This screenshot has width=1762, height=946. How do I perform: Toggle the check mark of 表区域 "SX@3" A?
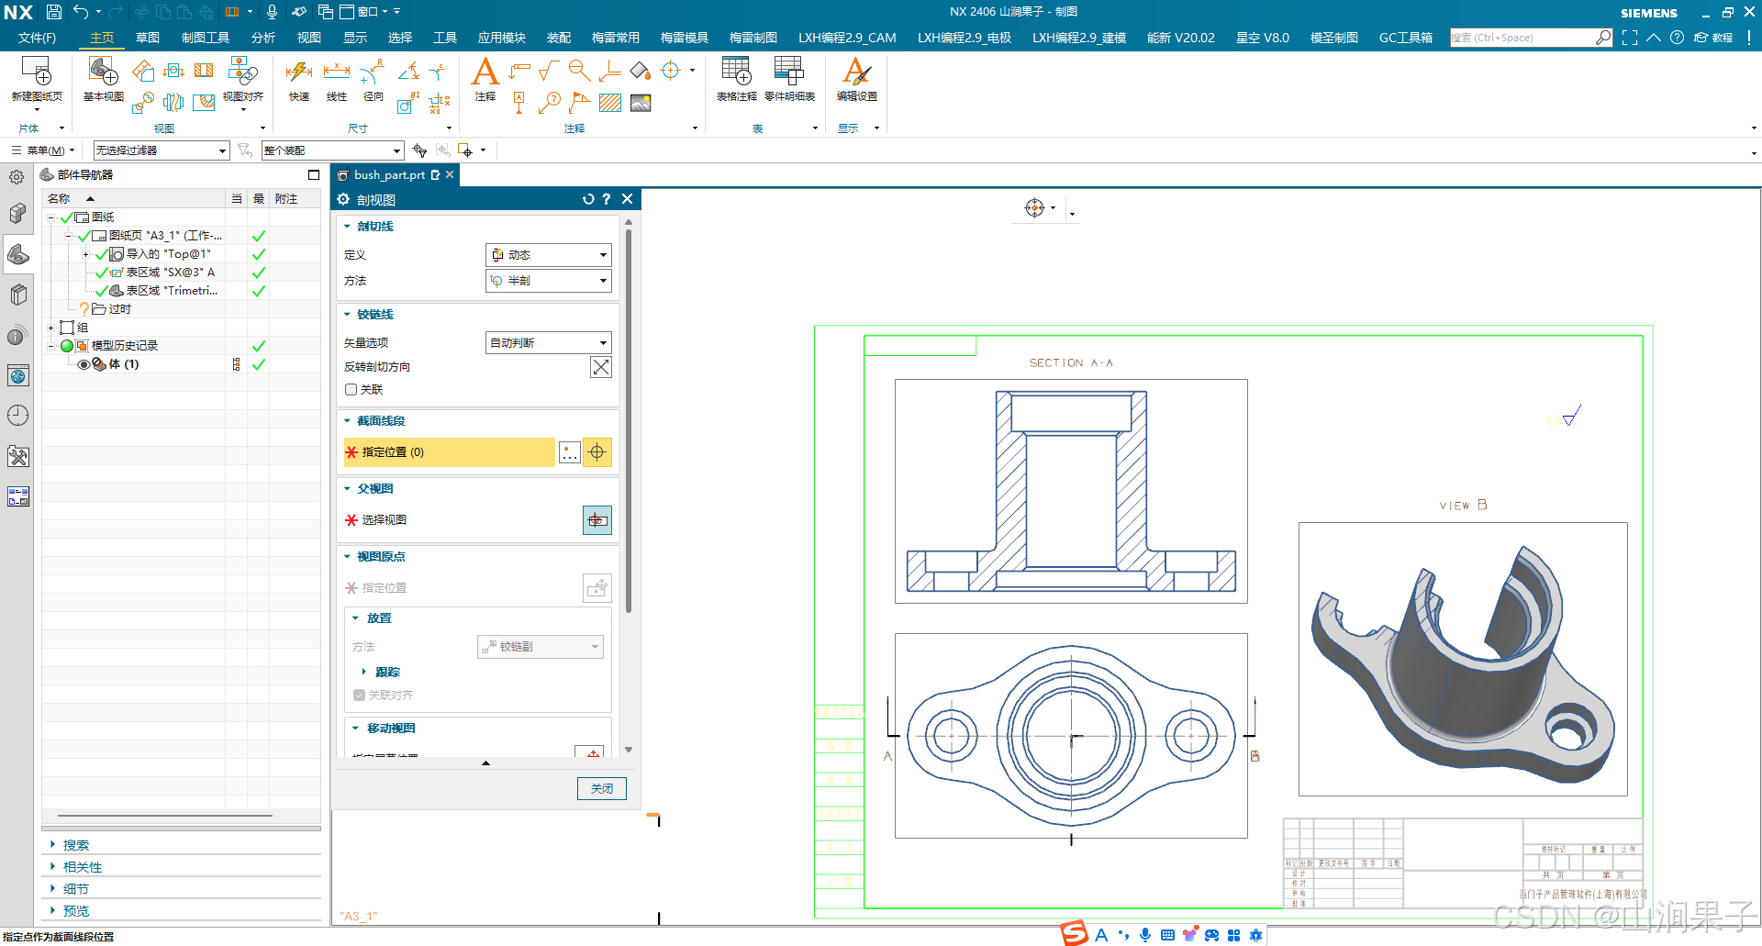tap(101, 273)
